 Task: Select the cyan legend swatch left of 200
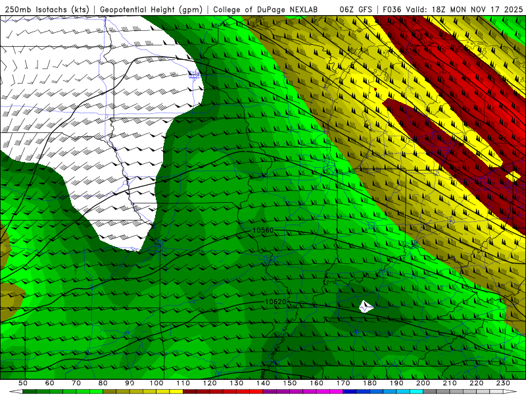(x=416, y=392)
